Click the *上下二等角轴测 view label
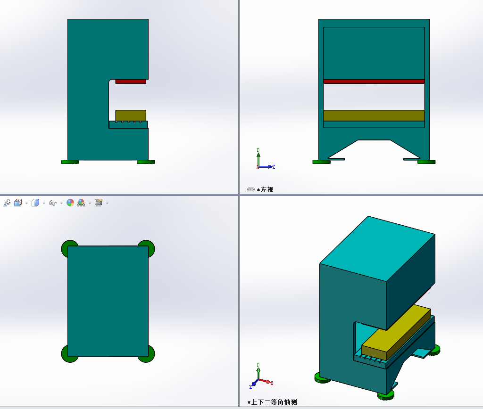 (x=272, y=402)
